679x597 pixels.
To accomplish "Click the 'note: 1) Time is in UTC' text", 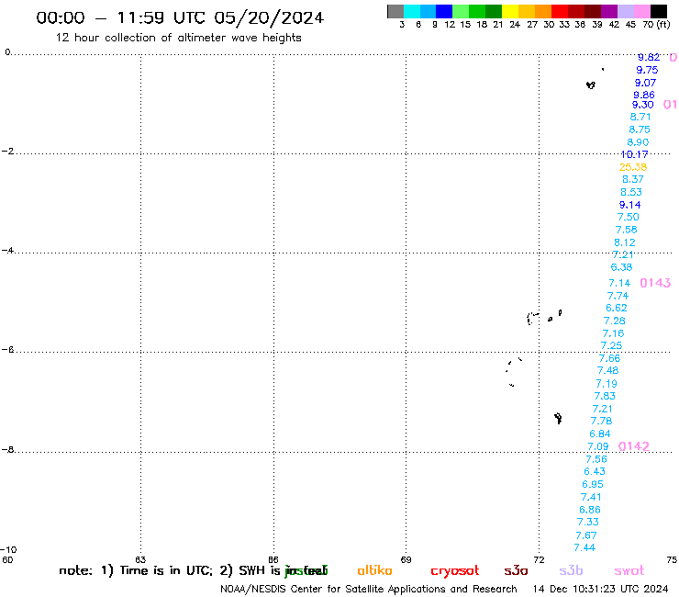I will (x=136, y=571).
